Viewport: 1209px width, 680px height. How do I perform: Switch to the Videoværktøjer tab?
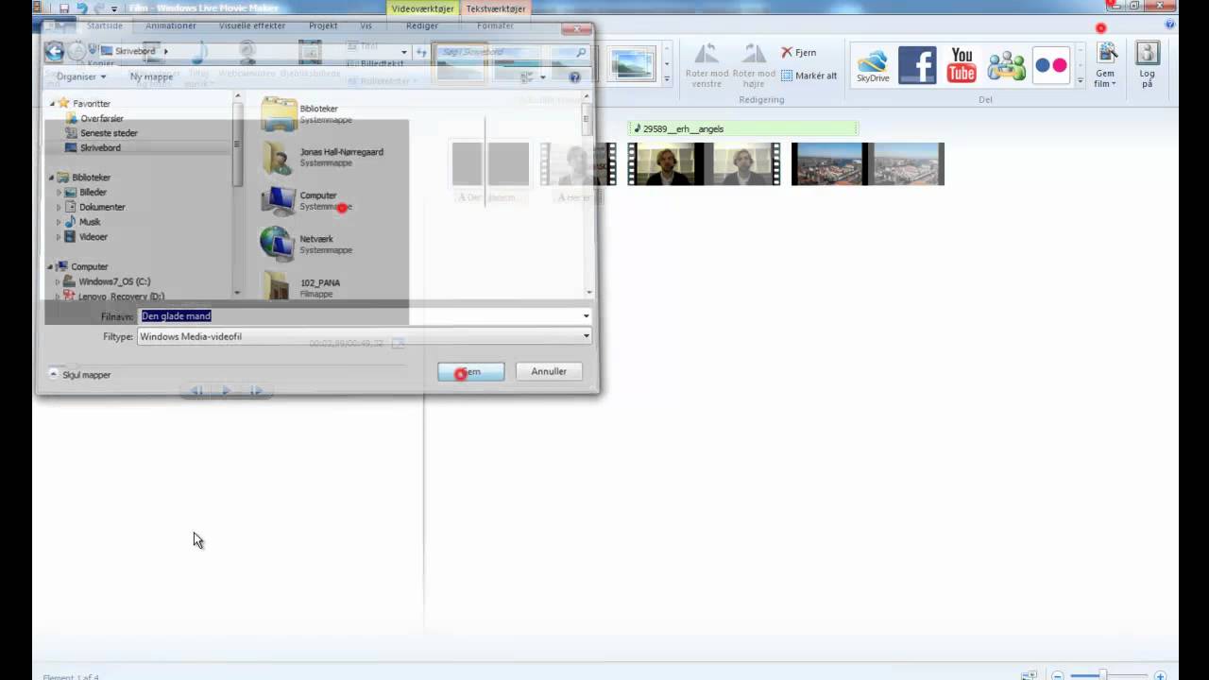pyautogui.click(x=423, y=8)
